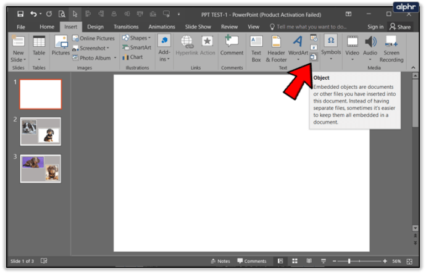This screenshot has width=426, height=274.
Task: Open the Pictures insert button
Action: pyautogui.click(x=61, y=45)
